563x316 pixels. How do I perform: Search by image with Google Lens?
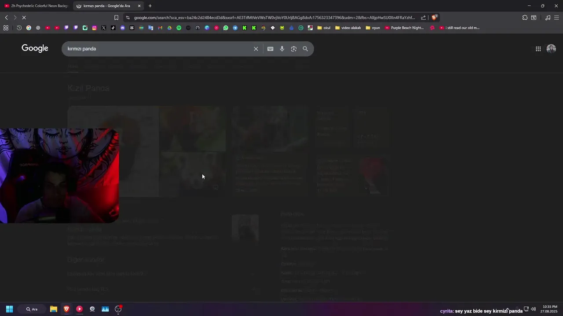(294, 49)
